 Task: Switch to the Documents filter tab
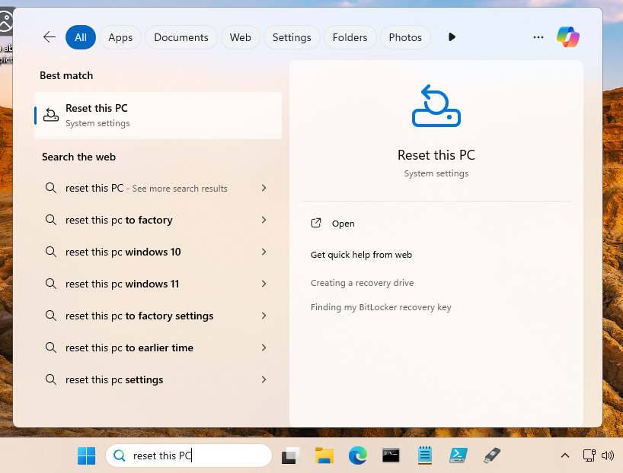[181, 37]
